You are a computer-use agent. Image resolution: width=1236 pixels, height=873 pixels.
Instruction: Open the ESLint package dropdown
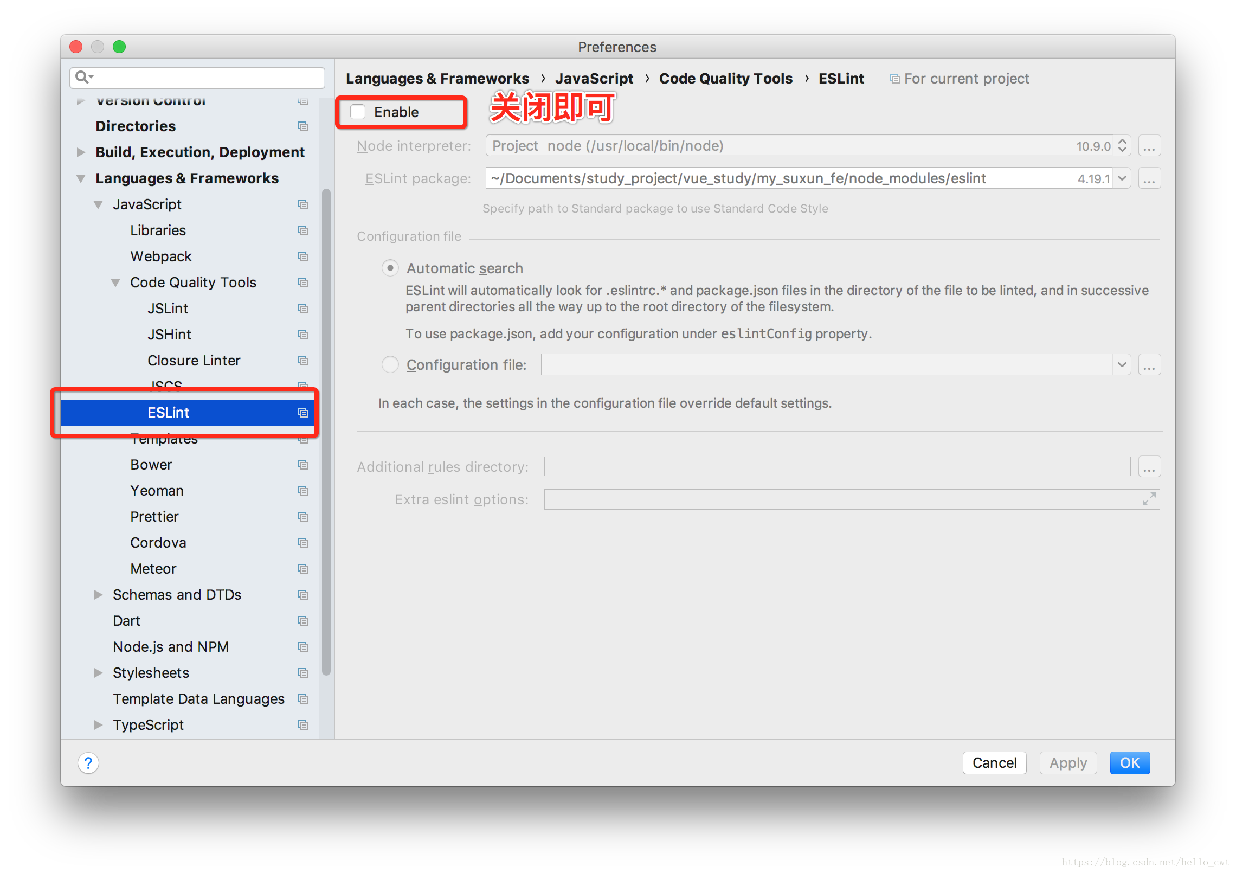coord(1122,178)
